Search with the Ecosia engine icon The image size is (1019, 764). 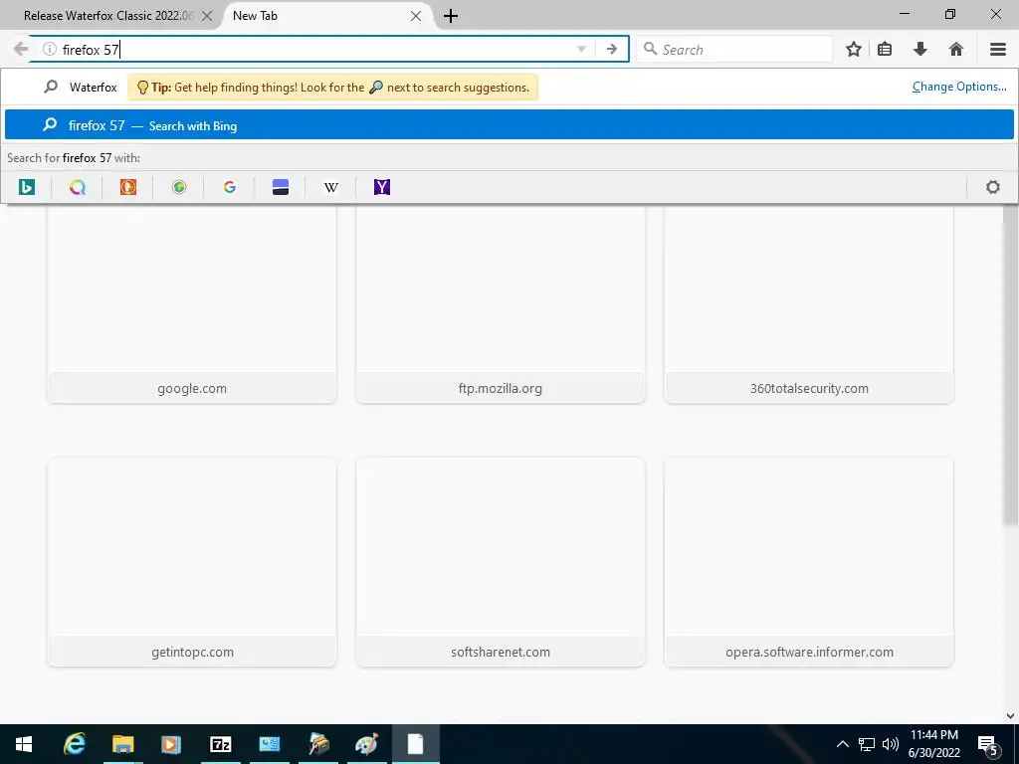[x=179, y=187]
